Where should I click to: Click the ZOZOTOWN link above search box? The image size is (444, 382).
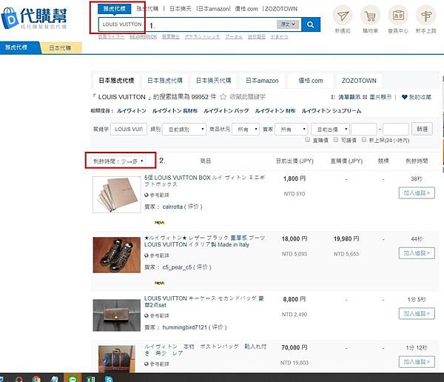[x=281, y=9]
